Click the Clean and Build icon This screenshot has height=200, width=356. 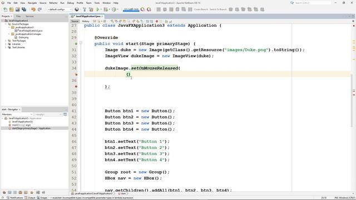pos(91,9)
